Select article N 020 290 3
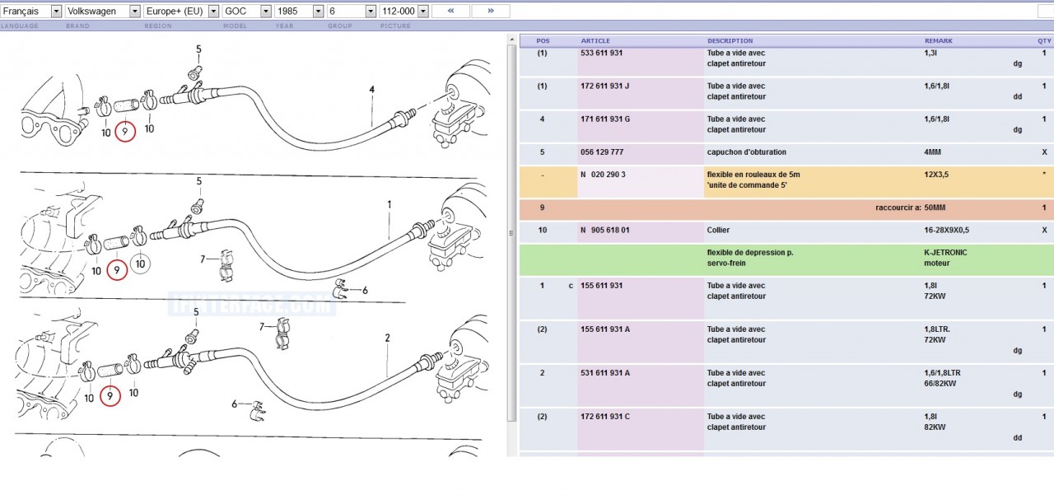Viewport: 1054px width, 504px height. coord(603,175)
